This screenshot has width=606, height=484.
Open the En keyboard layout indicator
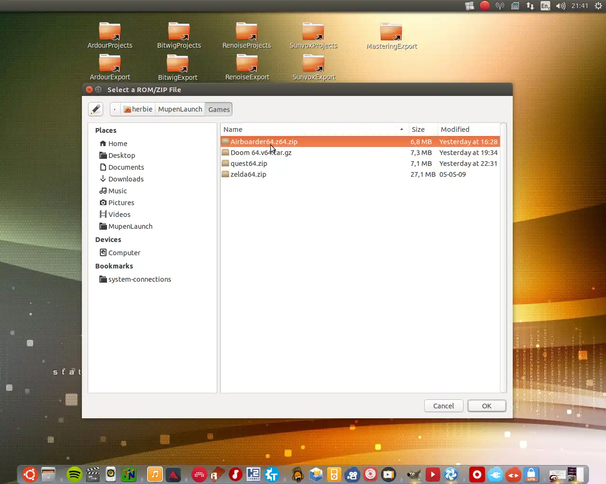pos(545,6)
